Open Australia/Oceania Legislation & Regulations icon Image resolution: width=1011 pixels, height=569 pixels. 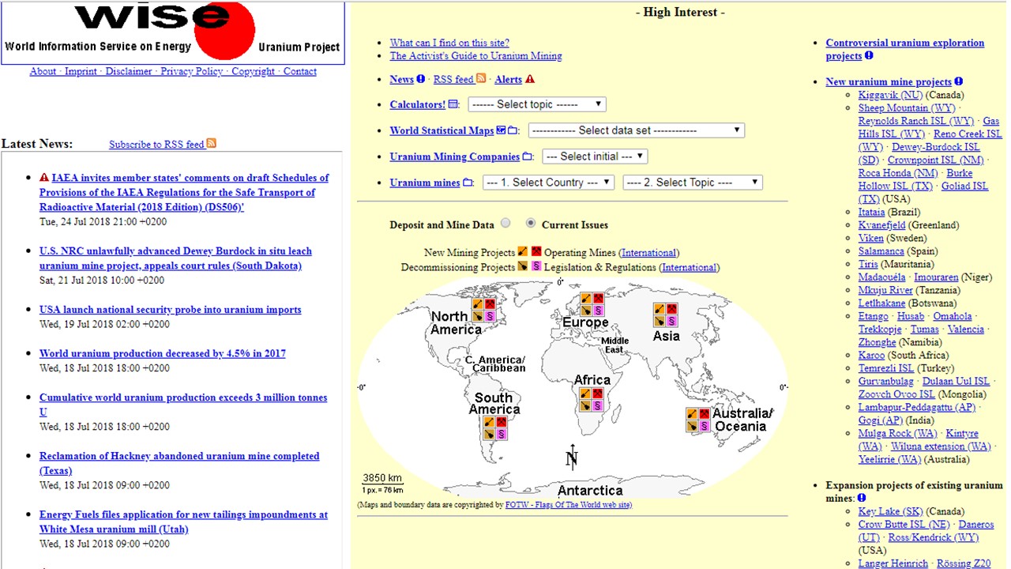pos(704,426)
